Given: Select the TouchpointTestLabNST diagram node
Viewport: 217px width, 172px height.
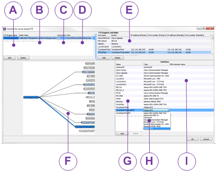Looking at the screenshot, I should click(85, 127).
